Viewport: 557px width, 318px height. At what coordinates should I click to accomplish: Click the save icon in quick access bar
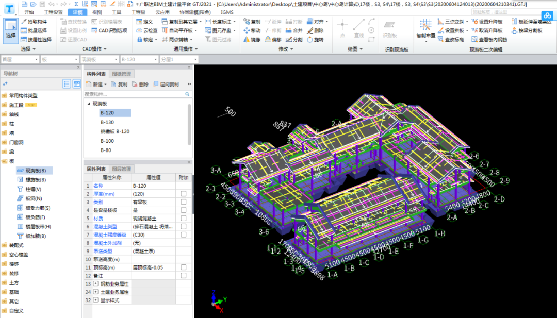tap(42, 4)
